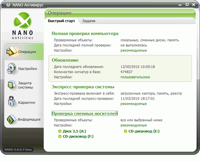Click Дата последней экспресс-проверки label

point(84,99)
